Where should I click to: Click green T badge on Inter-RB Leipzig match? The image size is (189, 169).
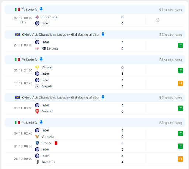click(x=181, y=45)
